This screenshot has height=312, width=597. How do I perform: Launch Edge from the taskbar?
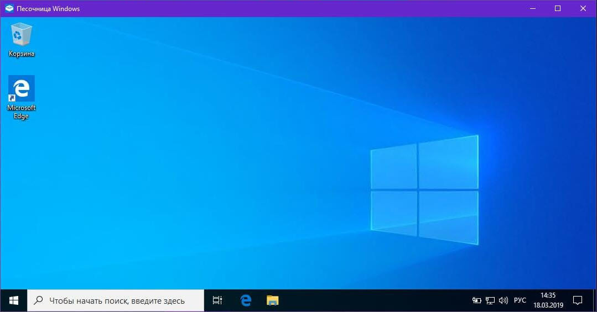pos(246,300)
